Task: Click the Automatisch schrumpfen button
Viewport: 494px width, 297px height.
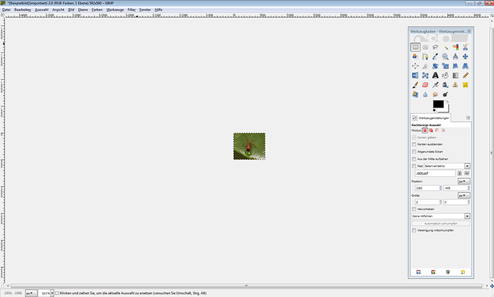Action: (441, 223)
